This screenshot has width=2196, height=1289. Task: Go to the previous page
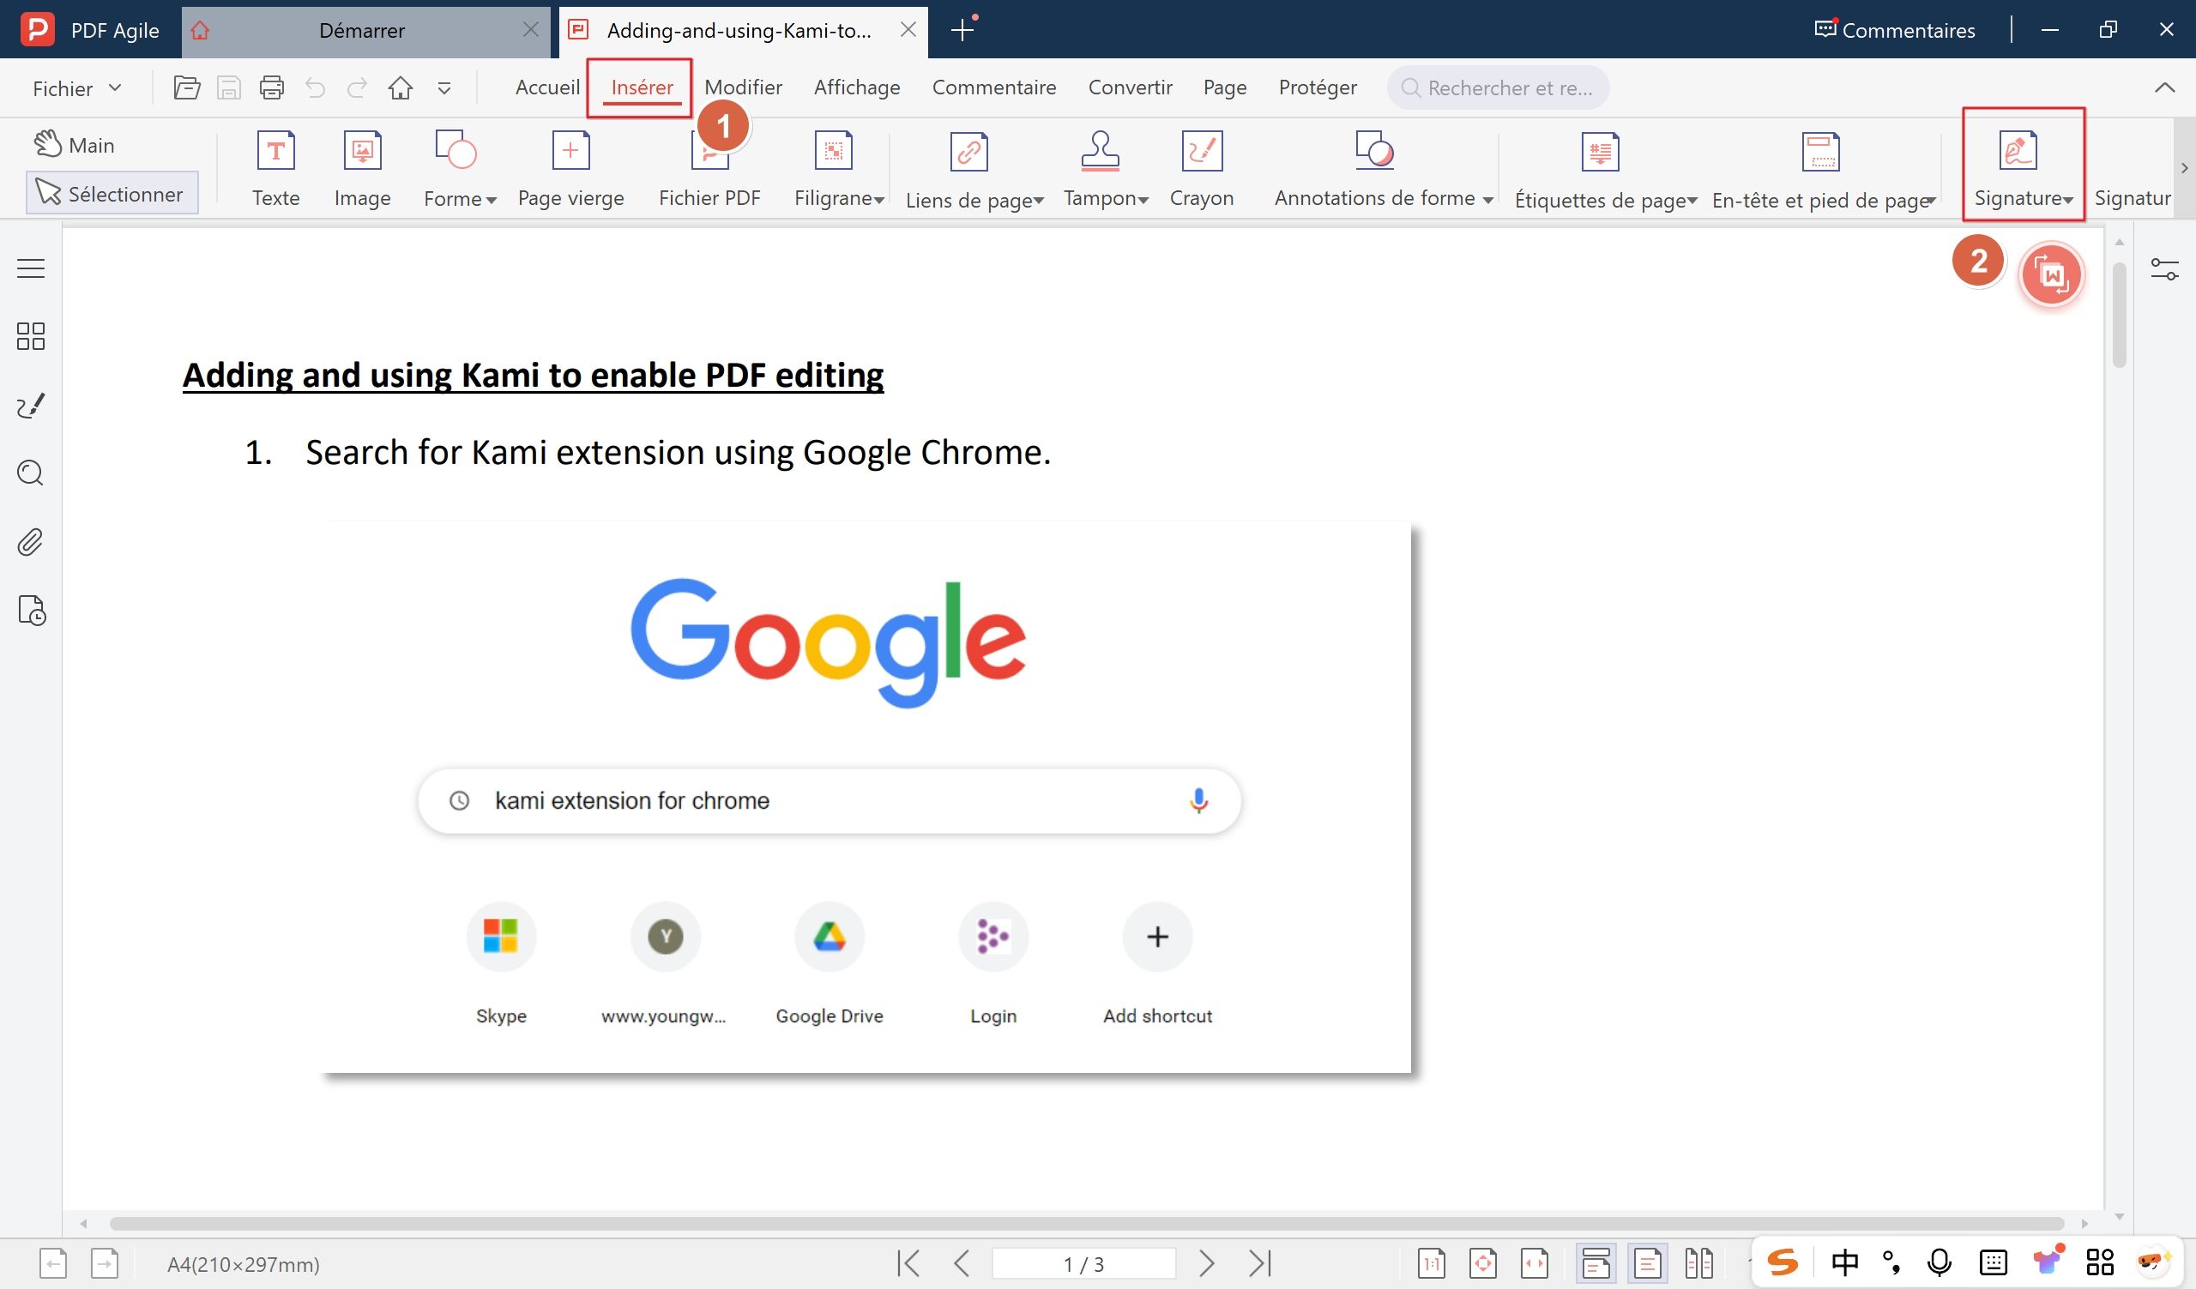click(x=962, y=1263)
